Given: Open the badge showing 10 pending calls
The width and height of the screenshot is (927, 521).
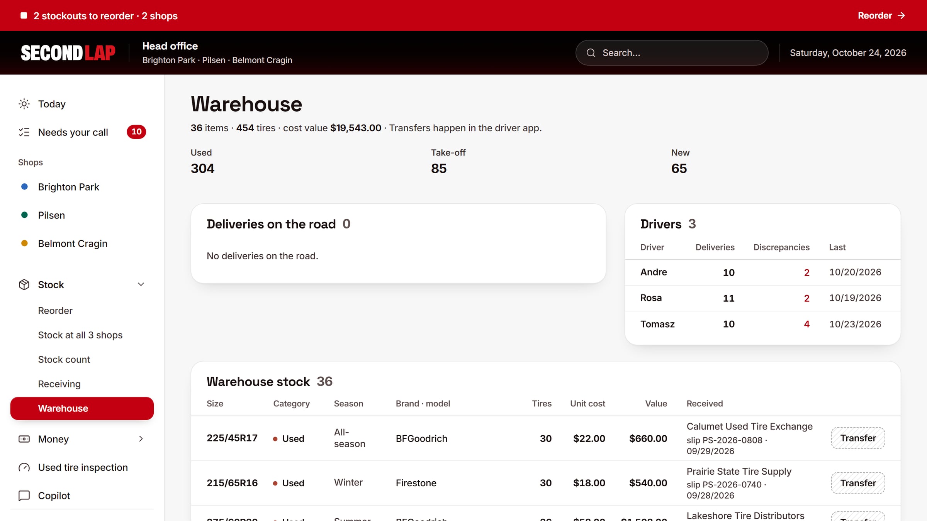Looking at the screenshot, I should point(136,132).
